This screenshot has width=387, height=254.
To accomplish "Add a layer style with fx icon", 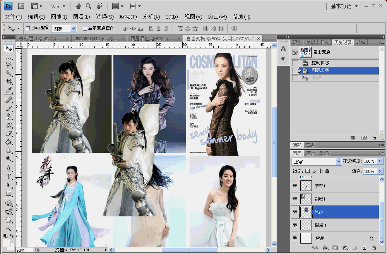I will click(325, 248).
